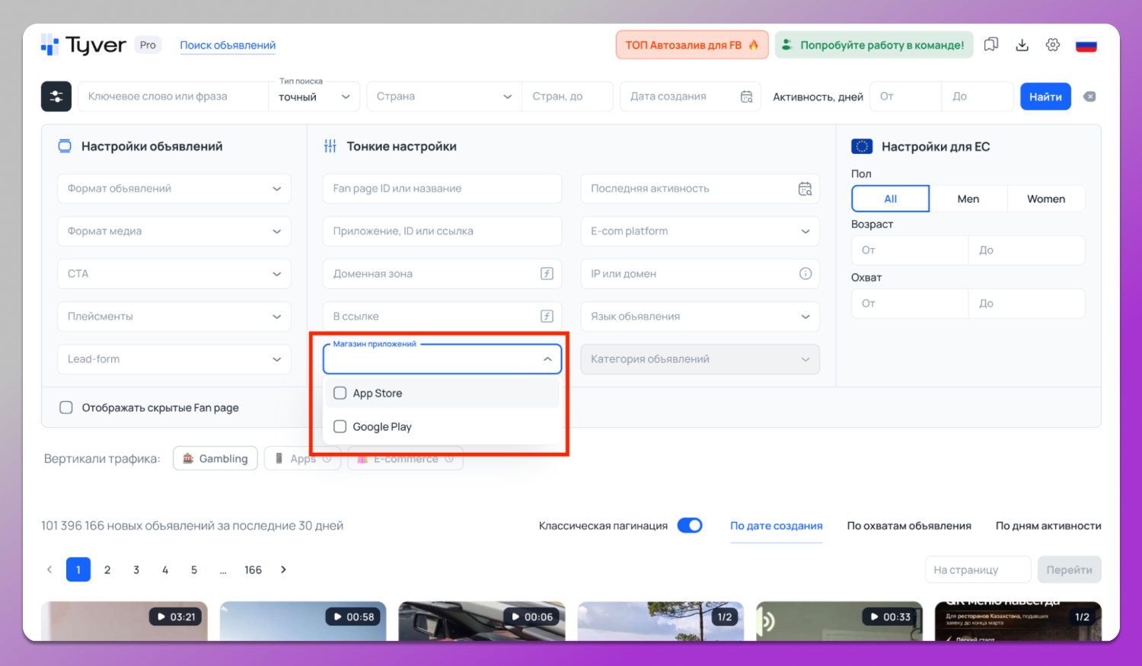Disable the Классическая пагинация toggle
This screenshot has height=666, width=1142.
tap(689, 525)
